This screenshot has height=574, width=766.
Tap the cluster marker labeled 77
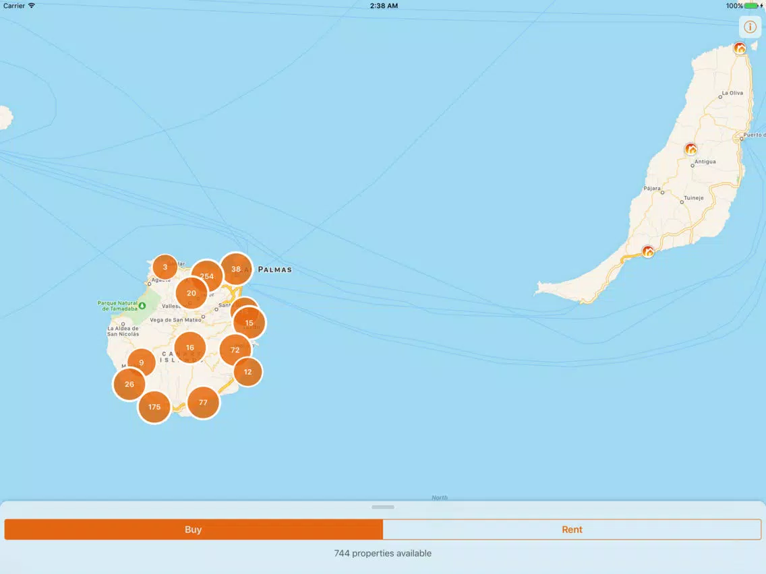[203, 403]
